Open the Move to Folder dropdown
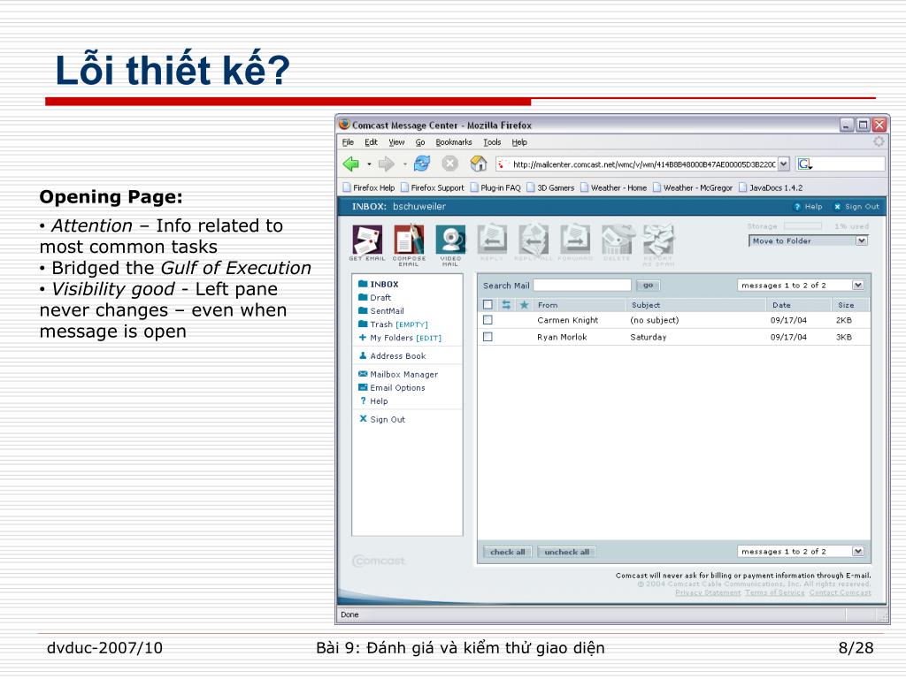Viewport: 906px width, 679px height. [x=809, y=240]
